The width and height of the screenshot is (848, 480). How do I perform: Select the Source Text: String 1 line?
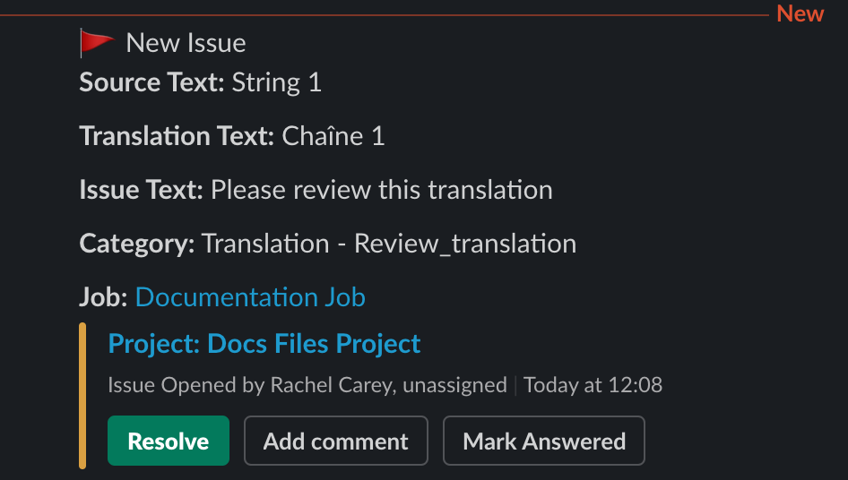(x=201, y=82)
